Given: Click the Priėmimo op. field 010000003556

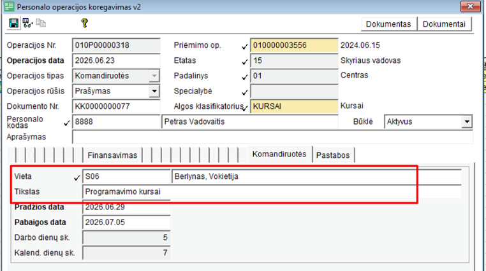Looking at the screenshot, I should point(294,45).
